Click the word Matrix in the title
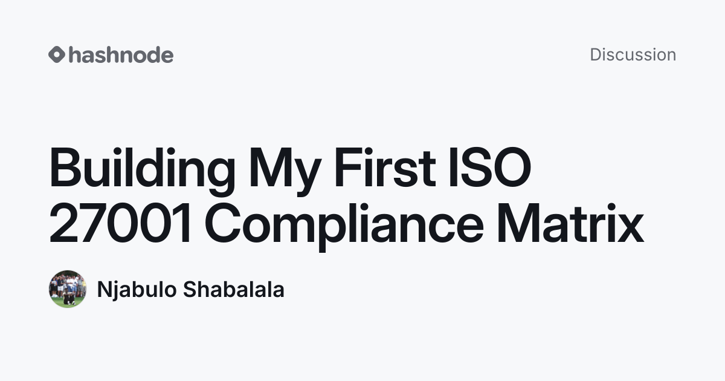Viewport: 725px width, 381px height. [x=570, y=224]
